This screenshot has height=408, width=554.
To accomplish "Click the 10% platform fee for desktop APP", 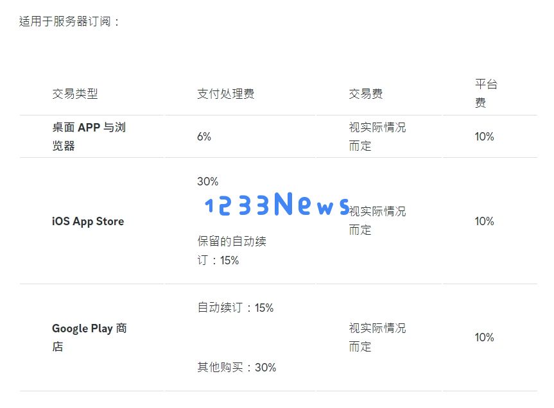I will [484, 137].
